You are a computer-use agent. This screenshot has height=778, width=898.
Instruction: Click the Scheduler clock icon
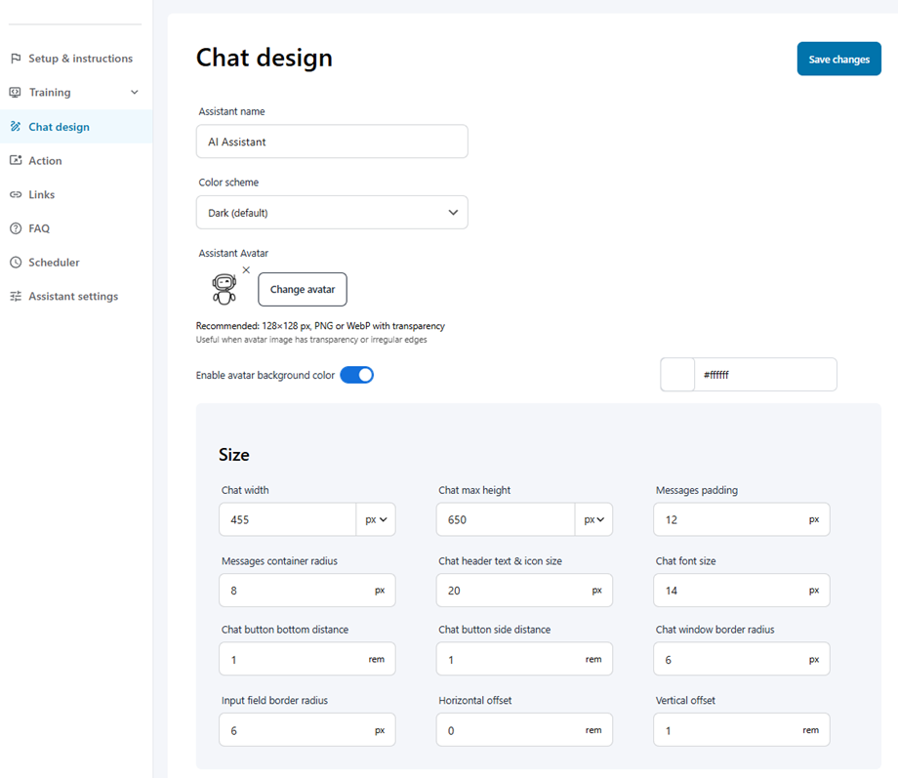[14, 262]
